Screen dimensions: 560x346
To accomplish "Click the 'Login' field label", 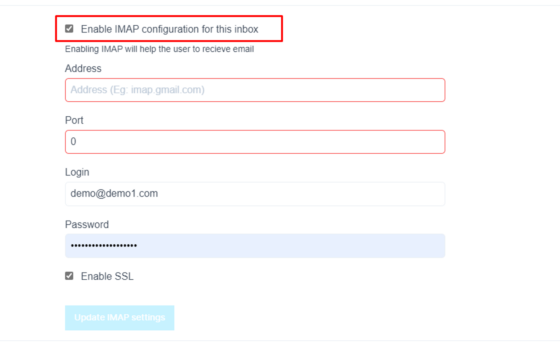I will (77, 172).
